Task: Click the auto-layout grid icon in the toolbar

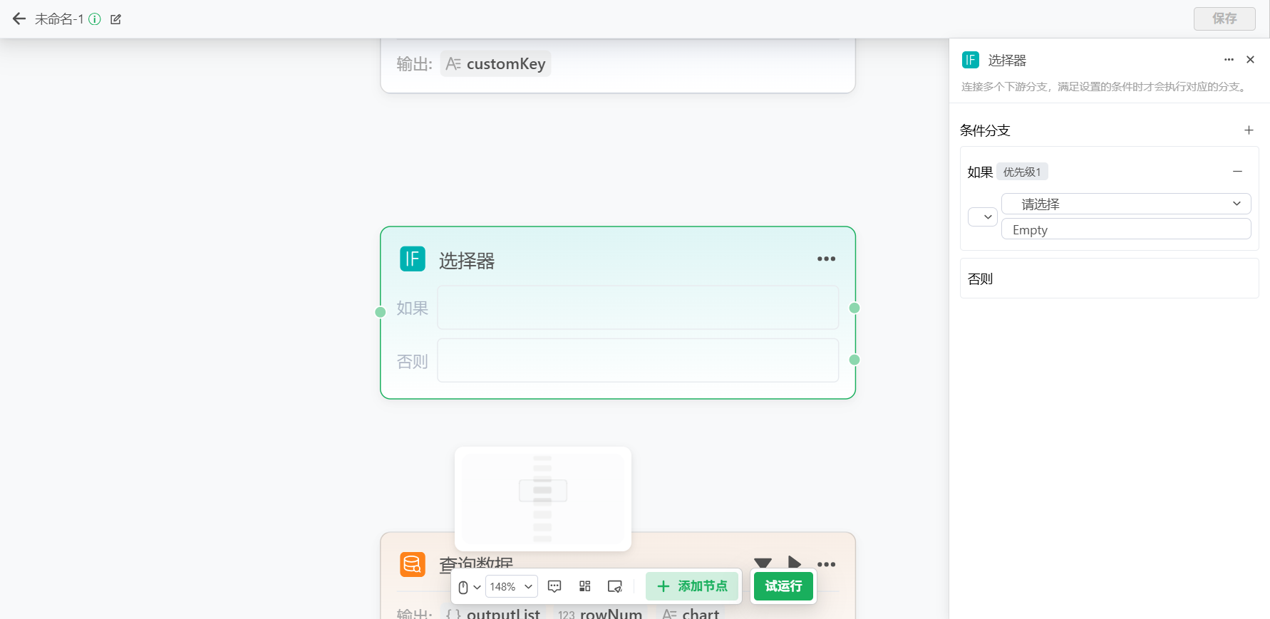Action: (x=585, y=586)
